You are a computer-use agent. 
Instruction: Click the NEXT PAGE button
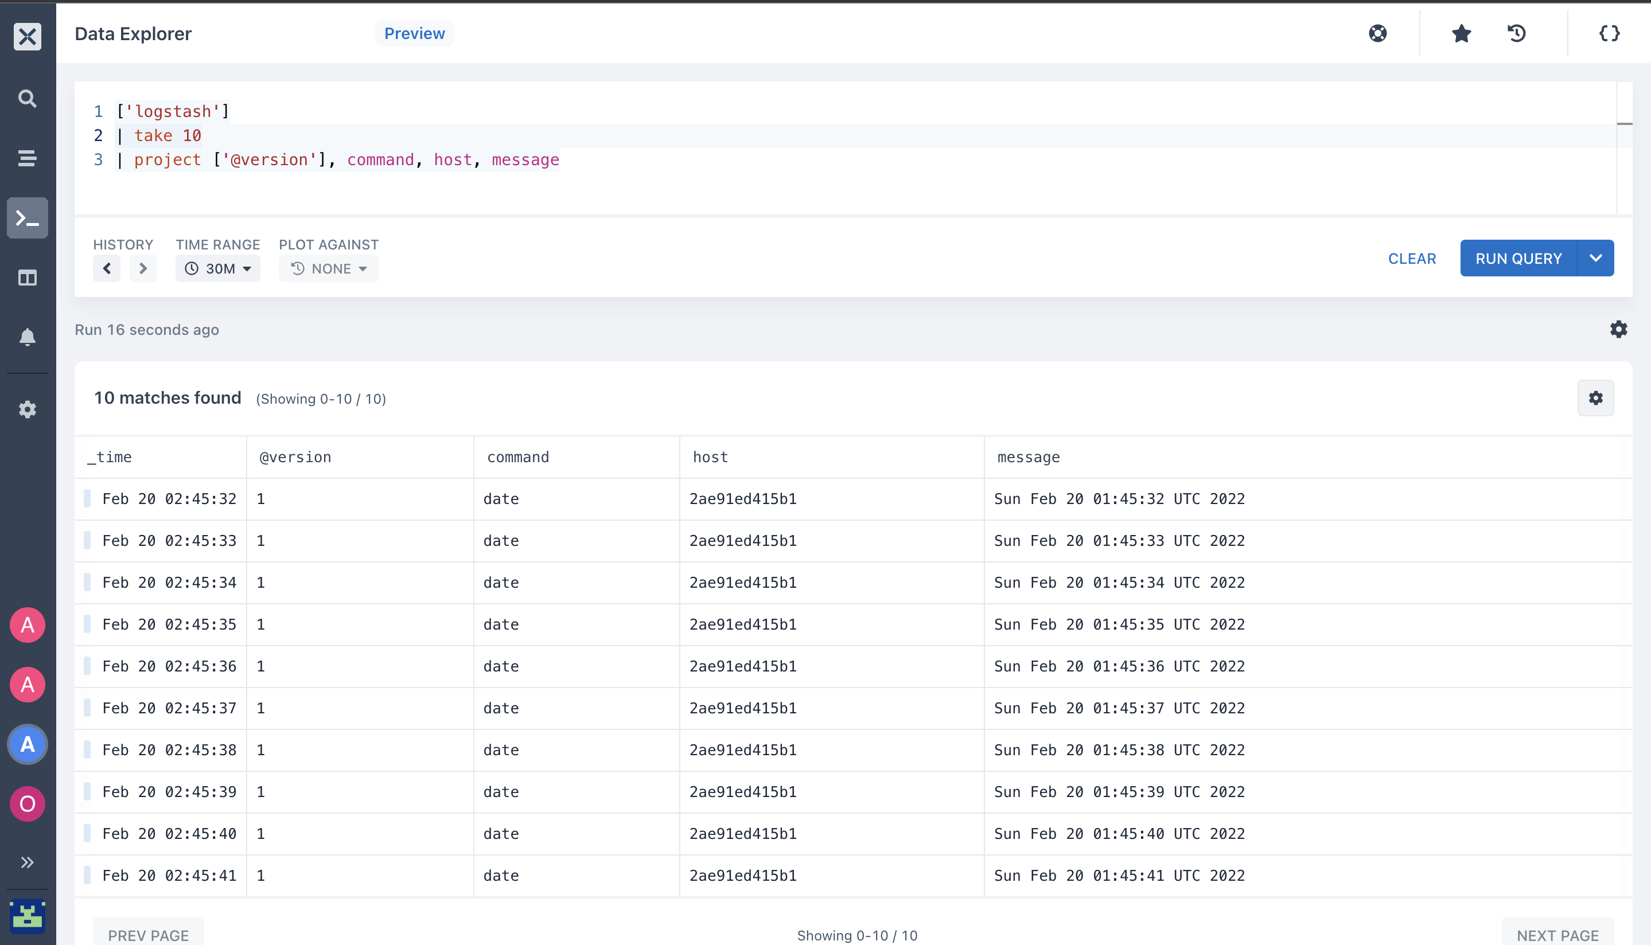[x=1557, y=935]
